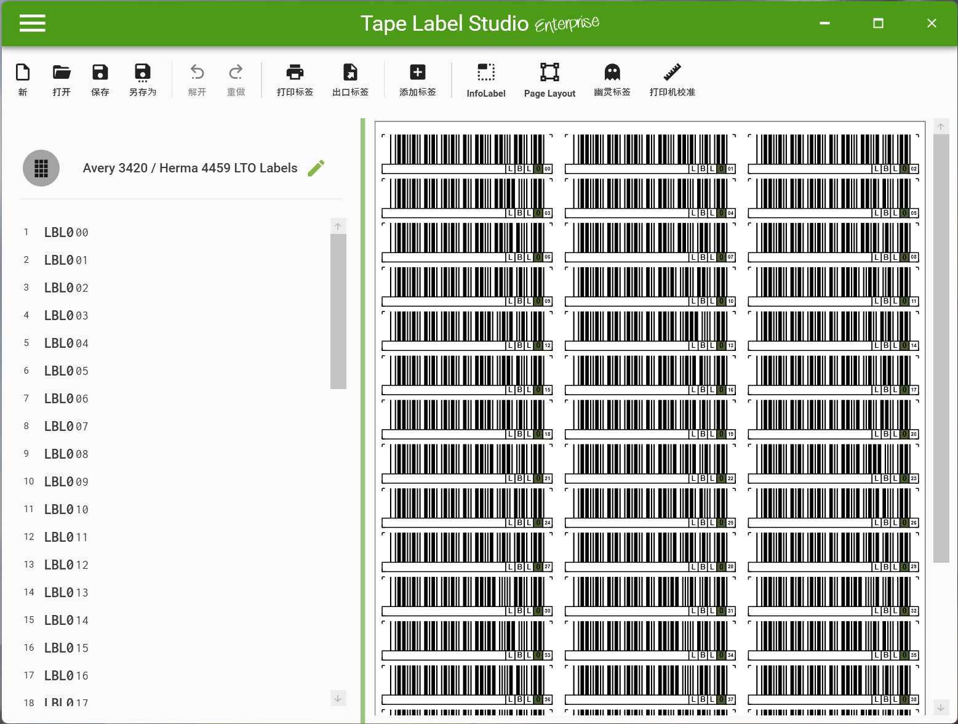This screenshot has height=724, width=958.
Task: Choose 另存为 save-as icon
Action: click(143, 80)
